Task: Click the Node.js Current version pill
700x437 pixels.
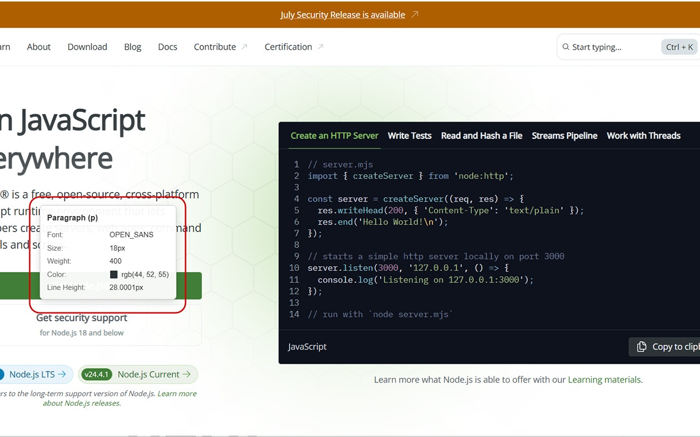Action: [138, 374]
